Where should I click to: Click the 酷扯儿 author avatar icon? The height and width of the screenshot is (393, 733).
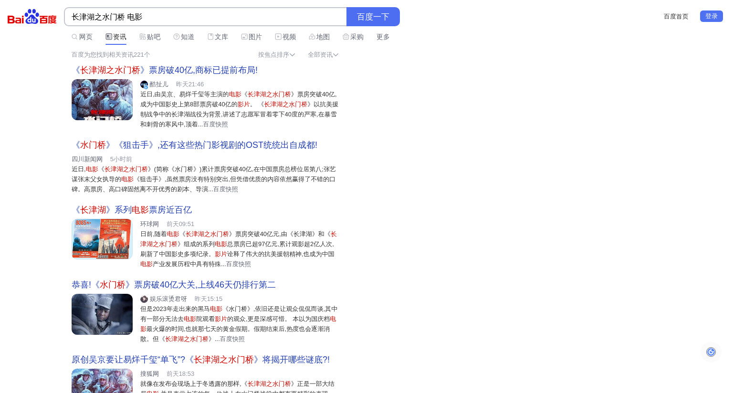144,84
